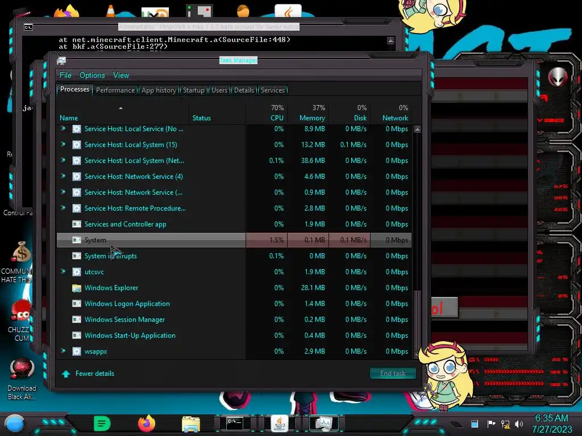Click icon of Services and Controller app

click(77, 224)
